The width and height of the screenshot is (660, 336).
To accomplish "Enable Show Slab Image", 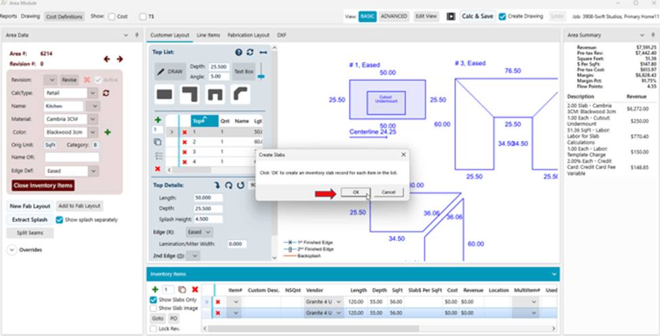I will (x=153, y=308).
